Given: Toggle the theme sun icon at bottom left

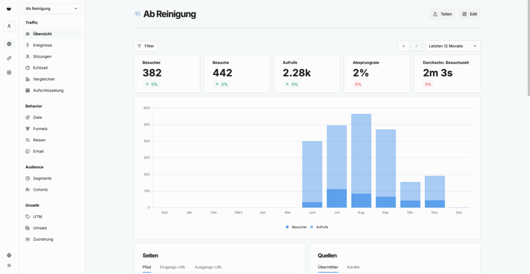Looking at the screenshot, I should click(9, 265).
